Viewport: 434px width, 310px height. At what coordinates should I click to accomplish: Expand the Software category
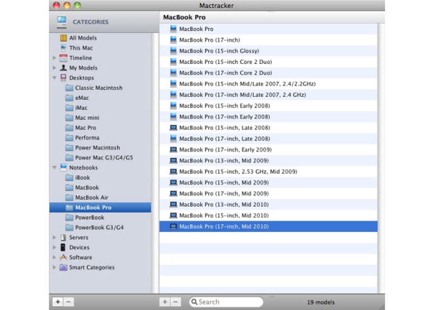(54, 257)
